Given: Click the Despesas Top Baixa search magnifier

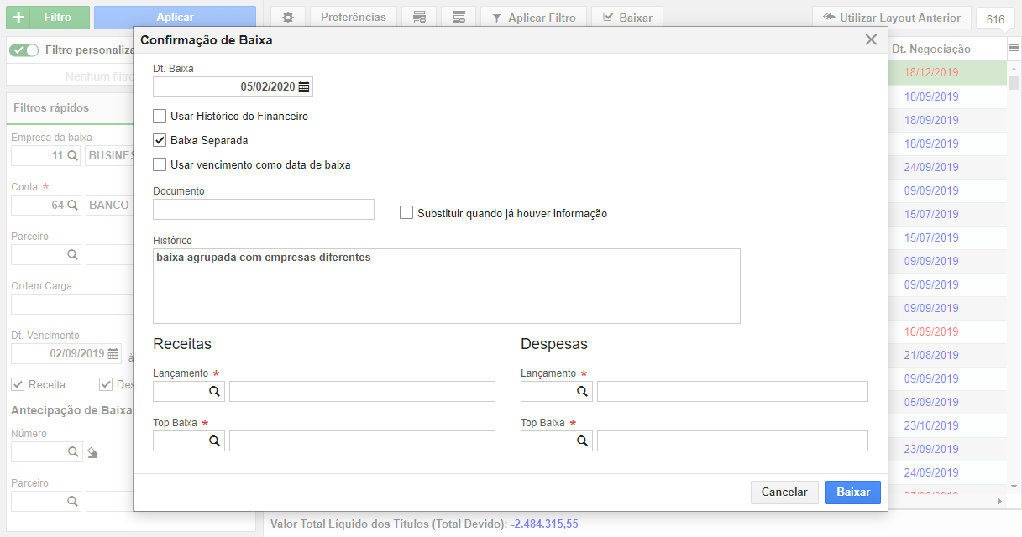Looking at the screenshot, I should [x=582, y=441].
